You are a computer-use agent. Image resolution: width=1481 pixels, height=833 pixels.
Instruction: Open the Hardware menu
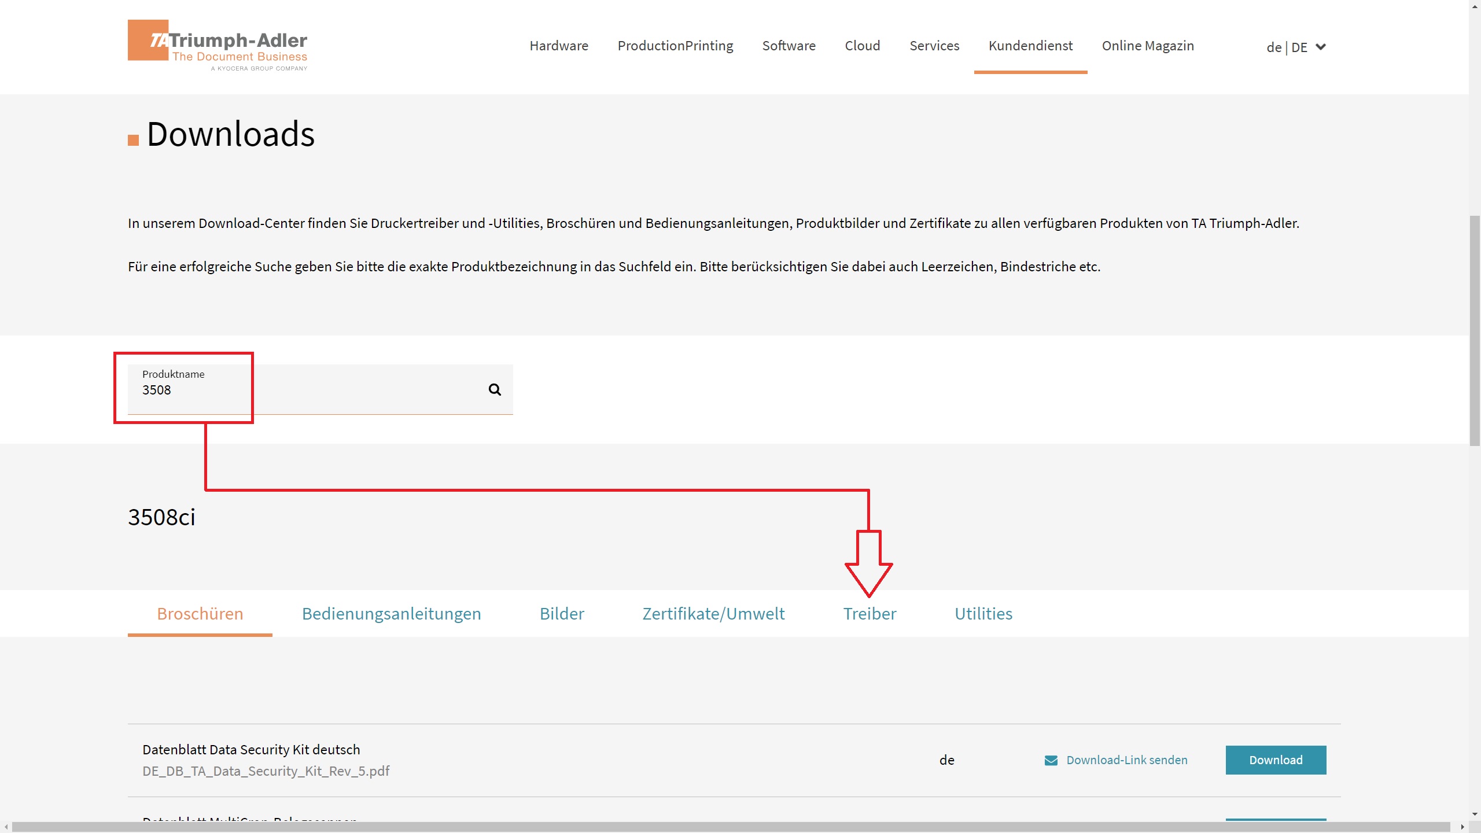pyautogui.click(x=559, y=46)
